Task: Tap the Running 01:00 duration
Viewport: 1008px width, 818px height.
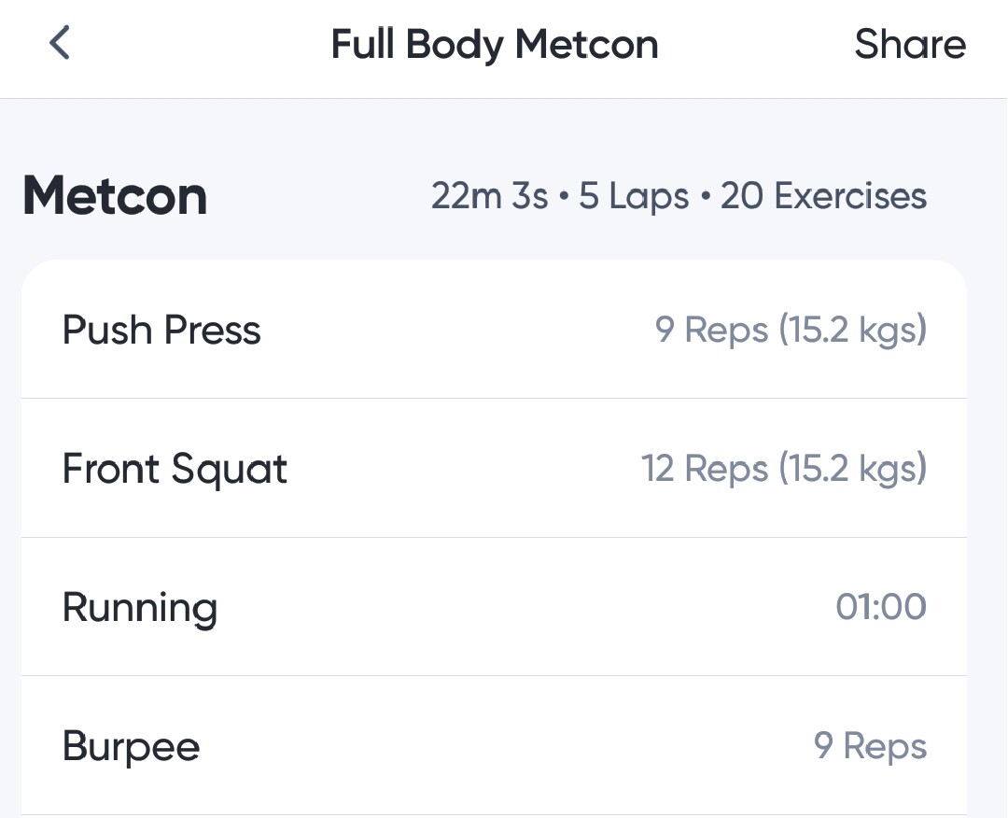Action: tap(880, 607)
